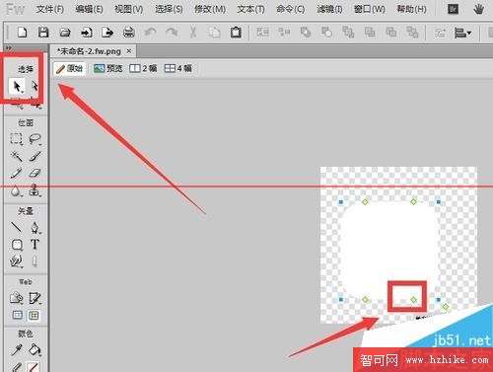Select the Subselection tool
493x372 pixels.
[x=35, y=86]
